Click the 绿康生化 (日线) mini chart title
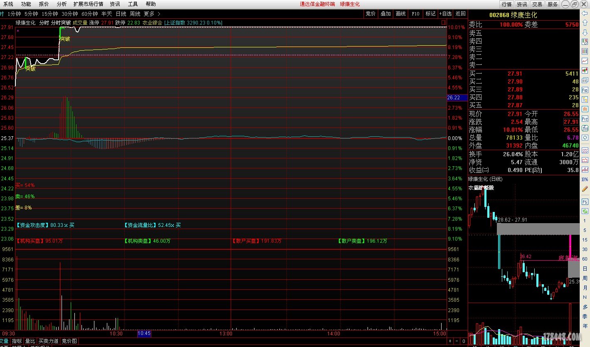Viewport: 590px width, 347px height. [485, 179]
